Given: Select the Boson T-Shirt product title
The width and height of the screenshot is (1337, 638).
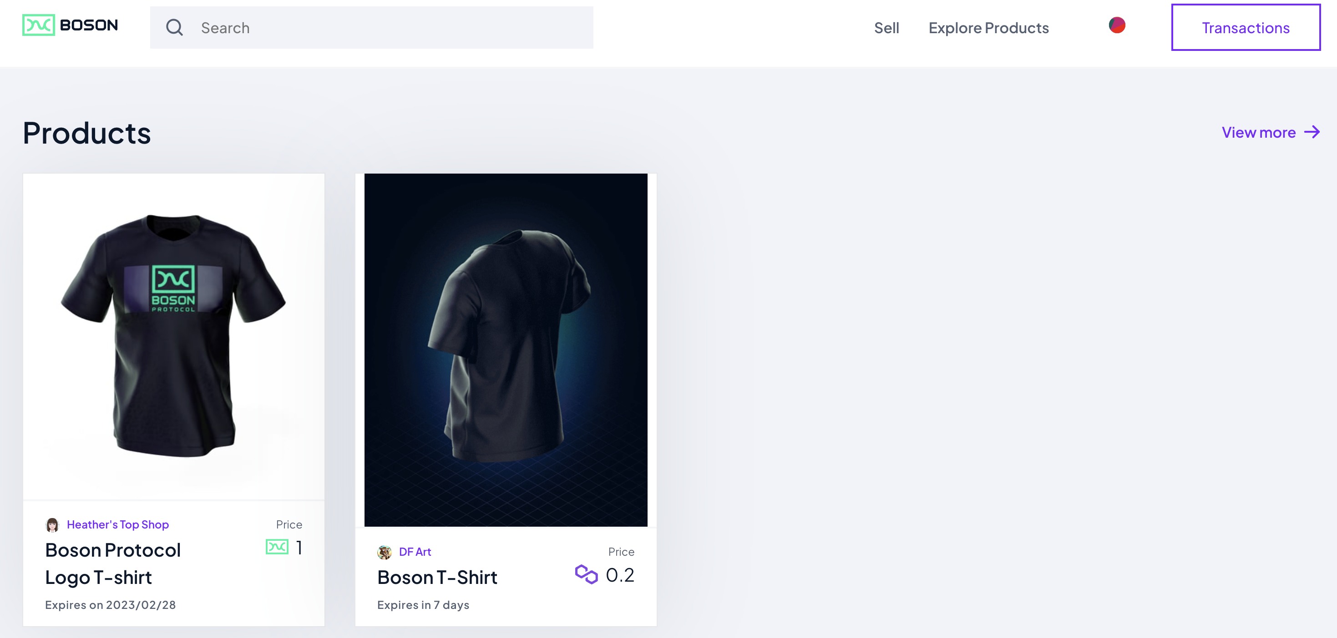Looking at the screenshot, I should tap(437, 578).
